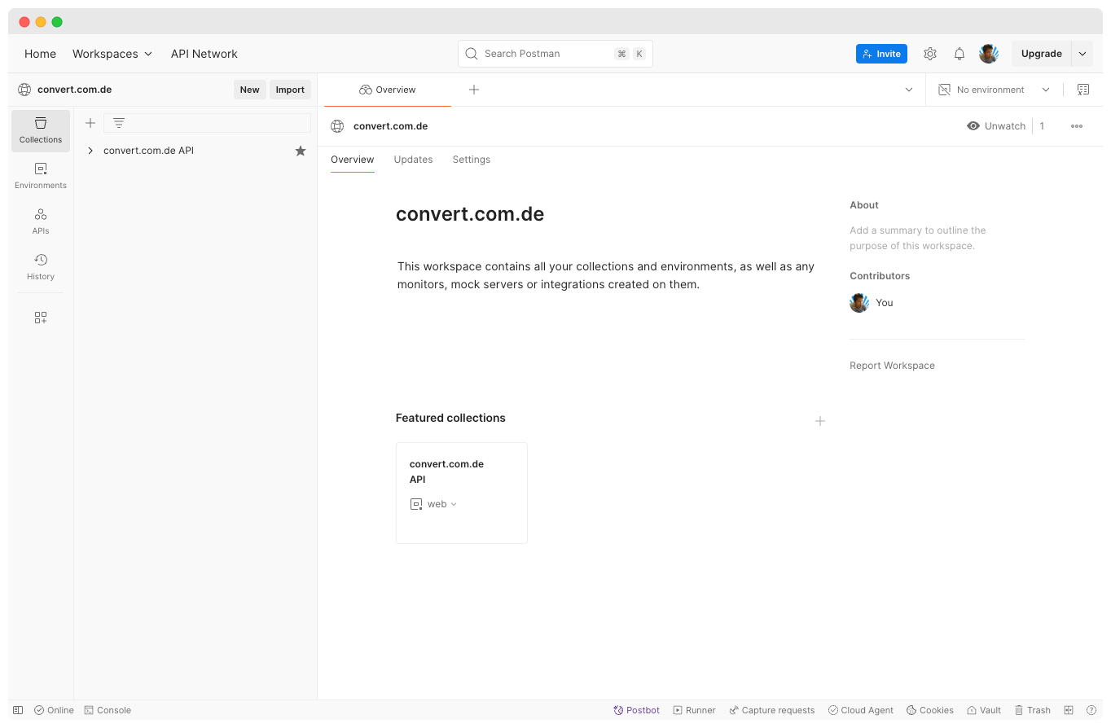Open the tab list chevron dropdown
The image size is (1111, 728).
(x=909, y=90)
